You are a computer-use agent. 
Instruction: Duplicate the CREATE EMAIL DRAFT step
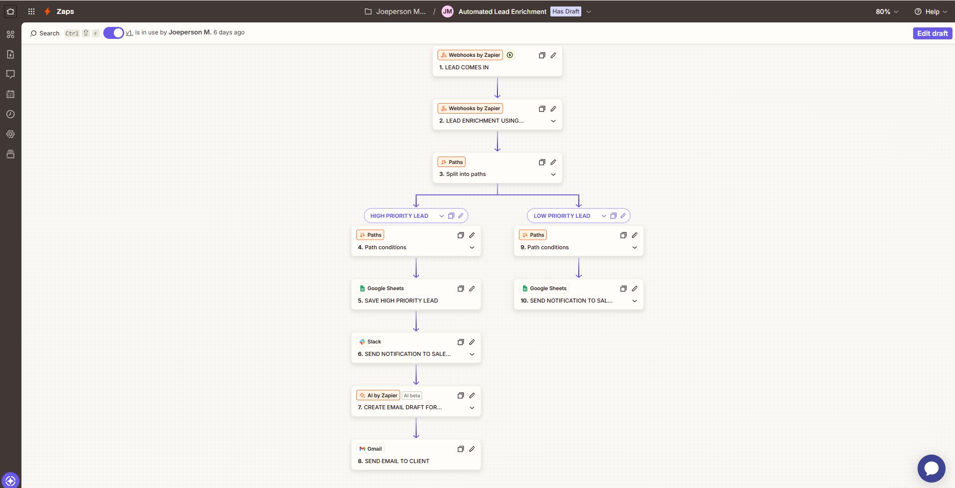point(461,395)
